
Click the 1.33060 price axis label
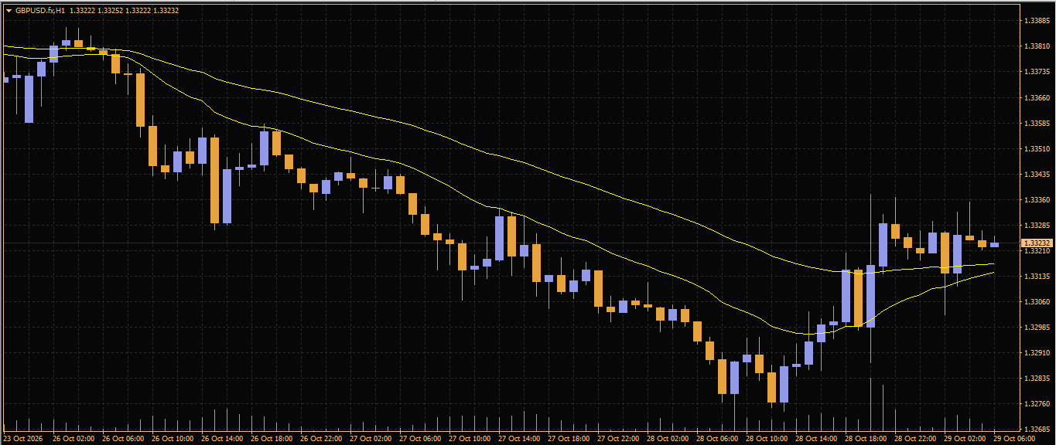[1036, 301]
